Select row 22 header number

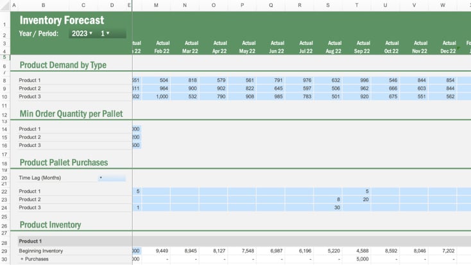pyautogui.click(x=4, y=191)
